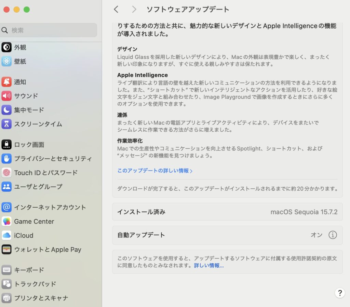The width and height of the screenshot is (350, 307).
Task: Click the 検索 search field
Action: tap(50, 30)
